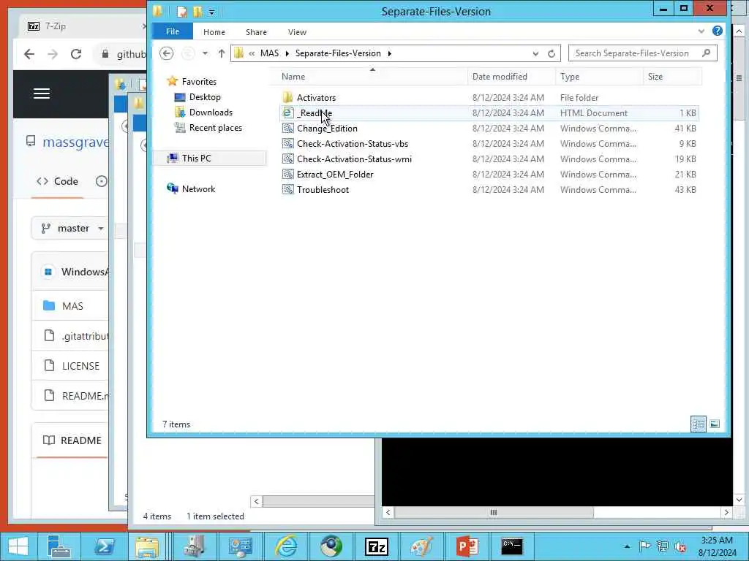
Task: Open the Share ribbon tab
Action: (x=256, y=32)
